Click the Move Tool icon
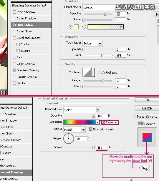Screen dimensions: 159x181 145,169
